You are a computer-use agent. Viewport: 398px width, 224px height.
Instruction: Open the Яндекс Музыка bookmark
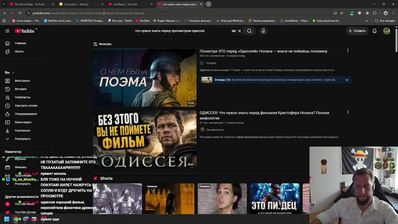(x=166, y=21)
